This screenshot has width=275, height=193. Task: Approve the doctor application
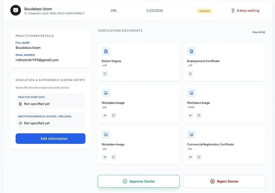[x=139, y=181]
